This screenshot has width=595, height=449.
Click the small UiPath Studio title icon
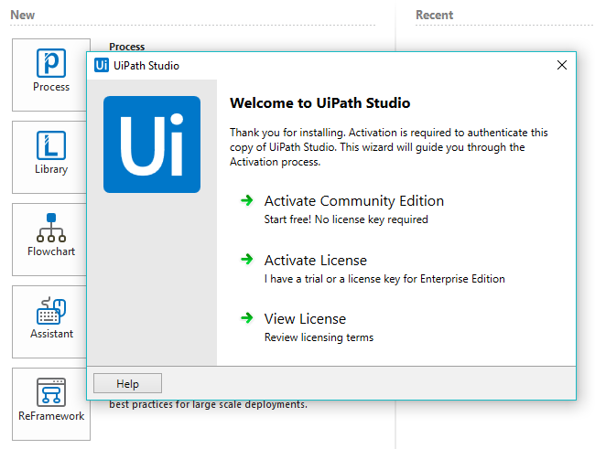point(103,66)
